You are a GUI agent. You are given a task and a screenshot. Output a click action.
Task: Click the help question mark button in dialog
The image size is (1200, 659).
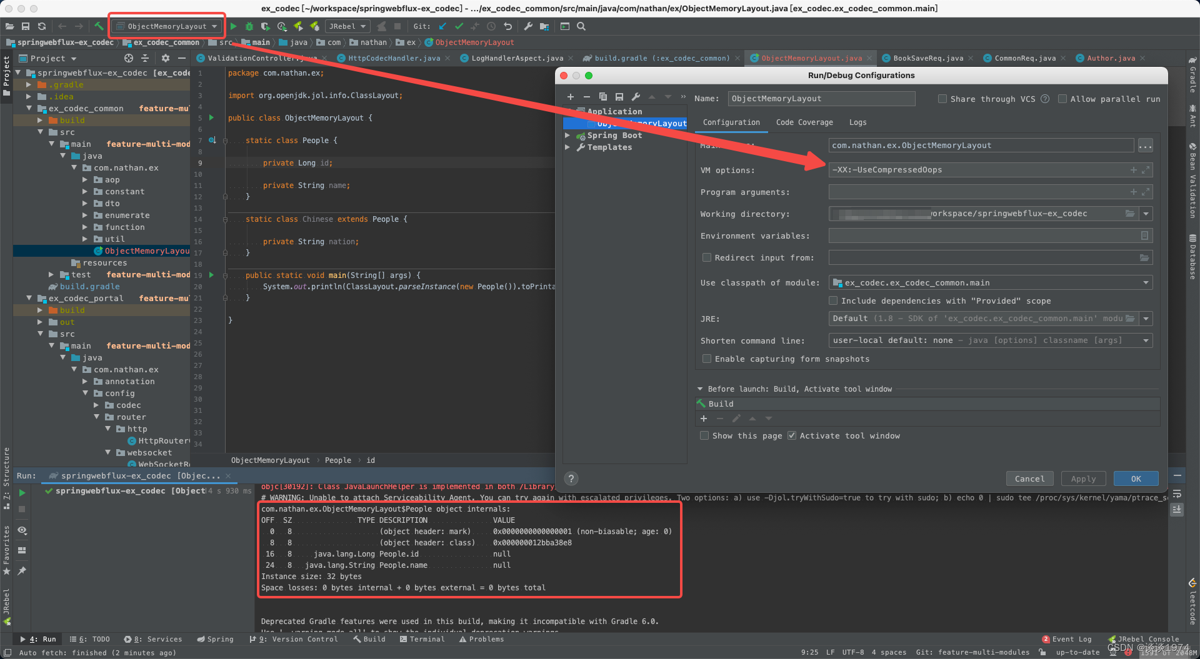pyautogui.click(x=571, y=478)
